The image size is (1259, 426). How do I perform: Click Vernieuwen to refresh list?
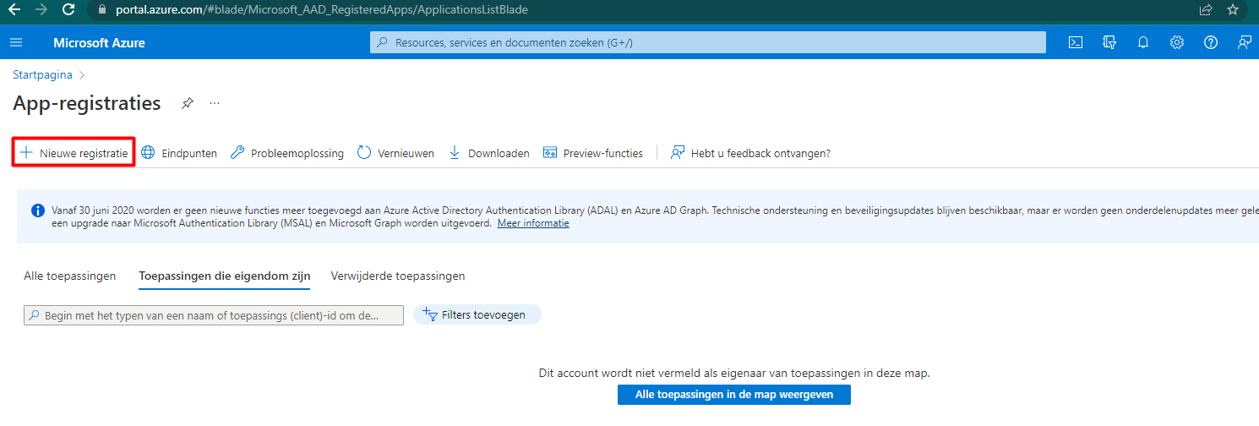pyautogui.click(x=395, y=153)
